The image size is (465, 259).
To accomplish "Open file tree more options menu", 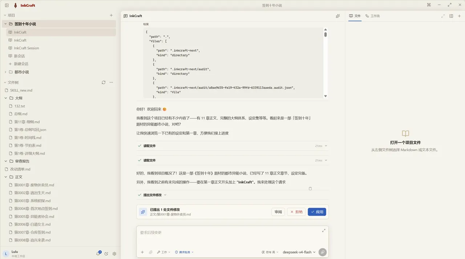I will coord(111,82).
